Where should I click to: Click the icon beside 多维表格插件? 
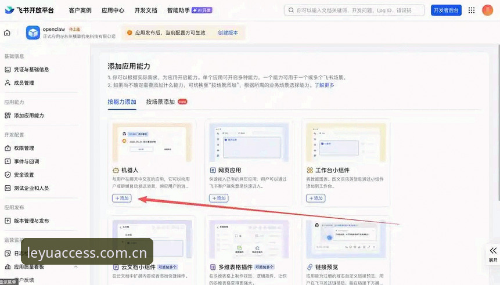(213, 267)
